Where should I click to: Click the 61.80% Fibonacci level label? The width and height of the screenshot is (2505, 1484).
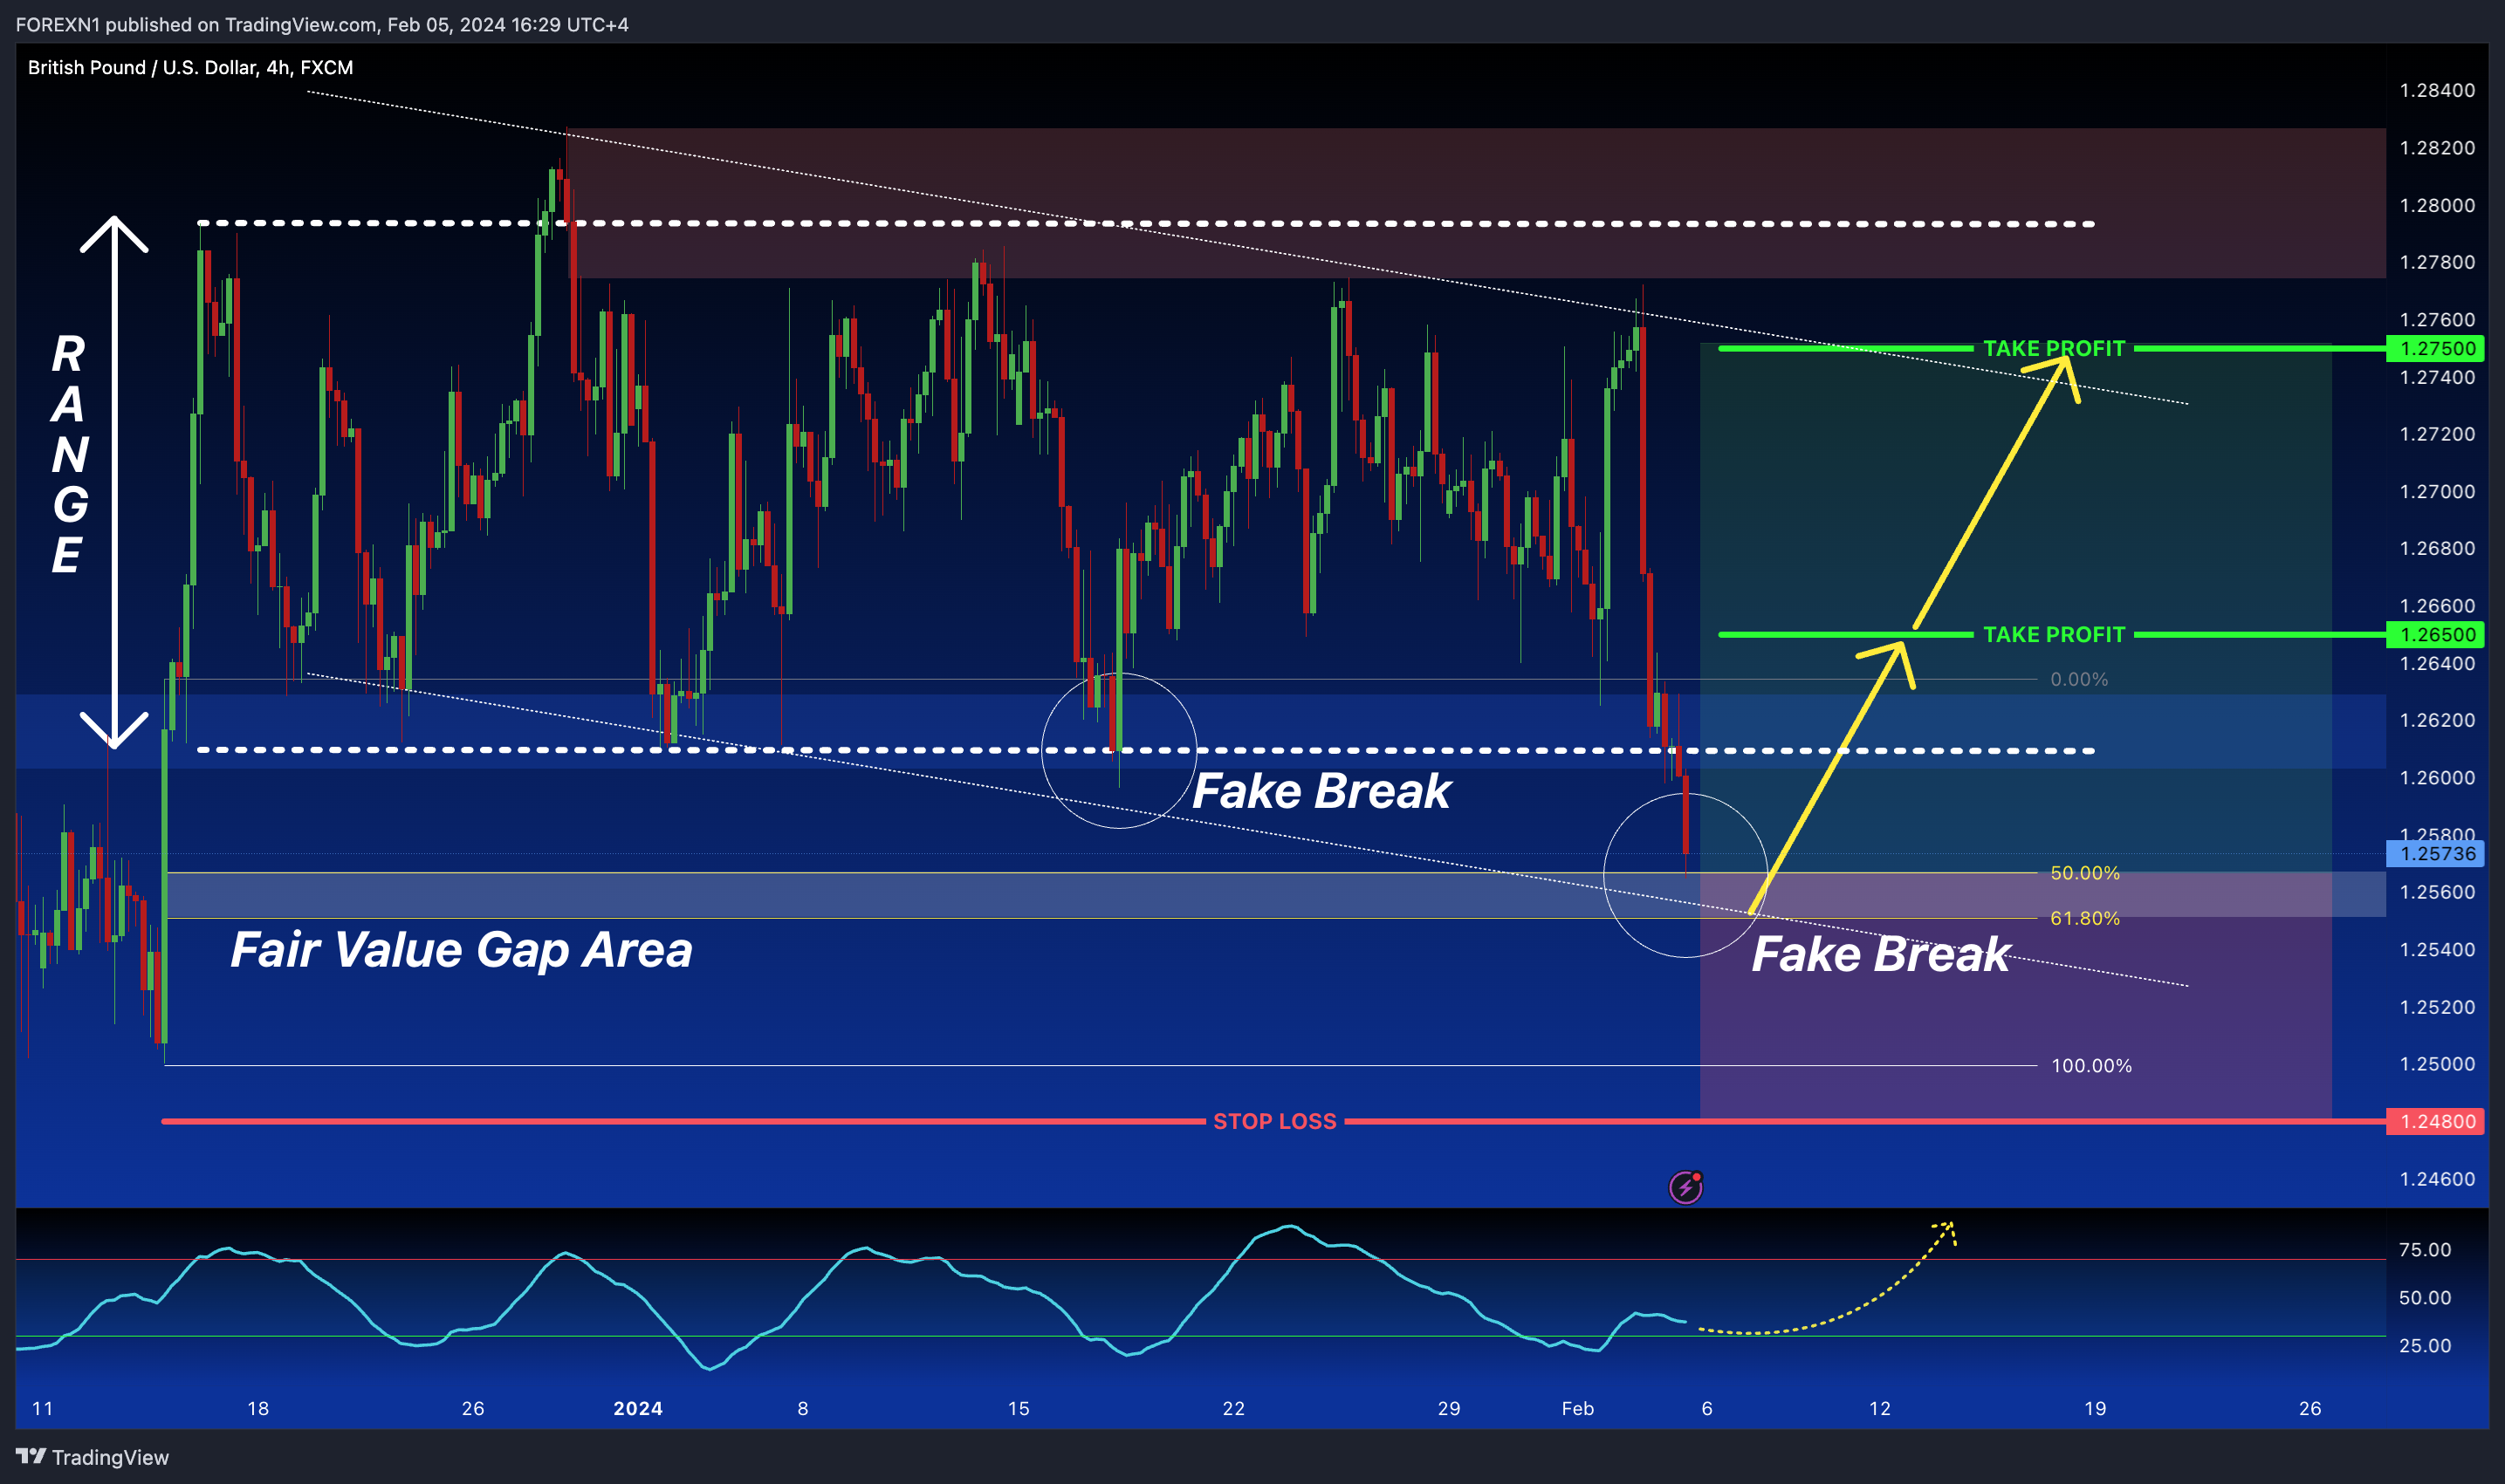[2085, 918]
